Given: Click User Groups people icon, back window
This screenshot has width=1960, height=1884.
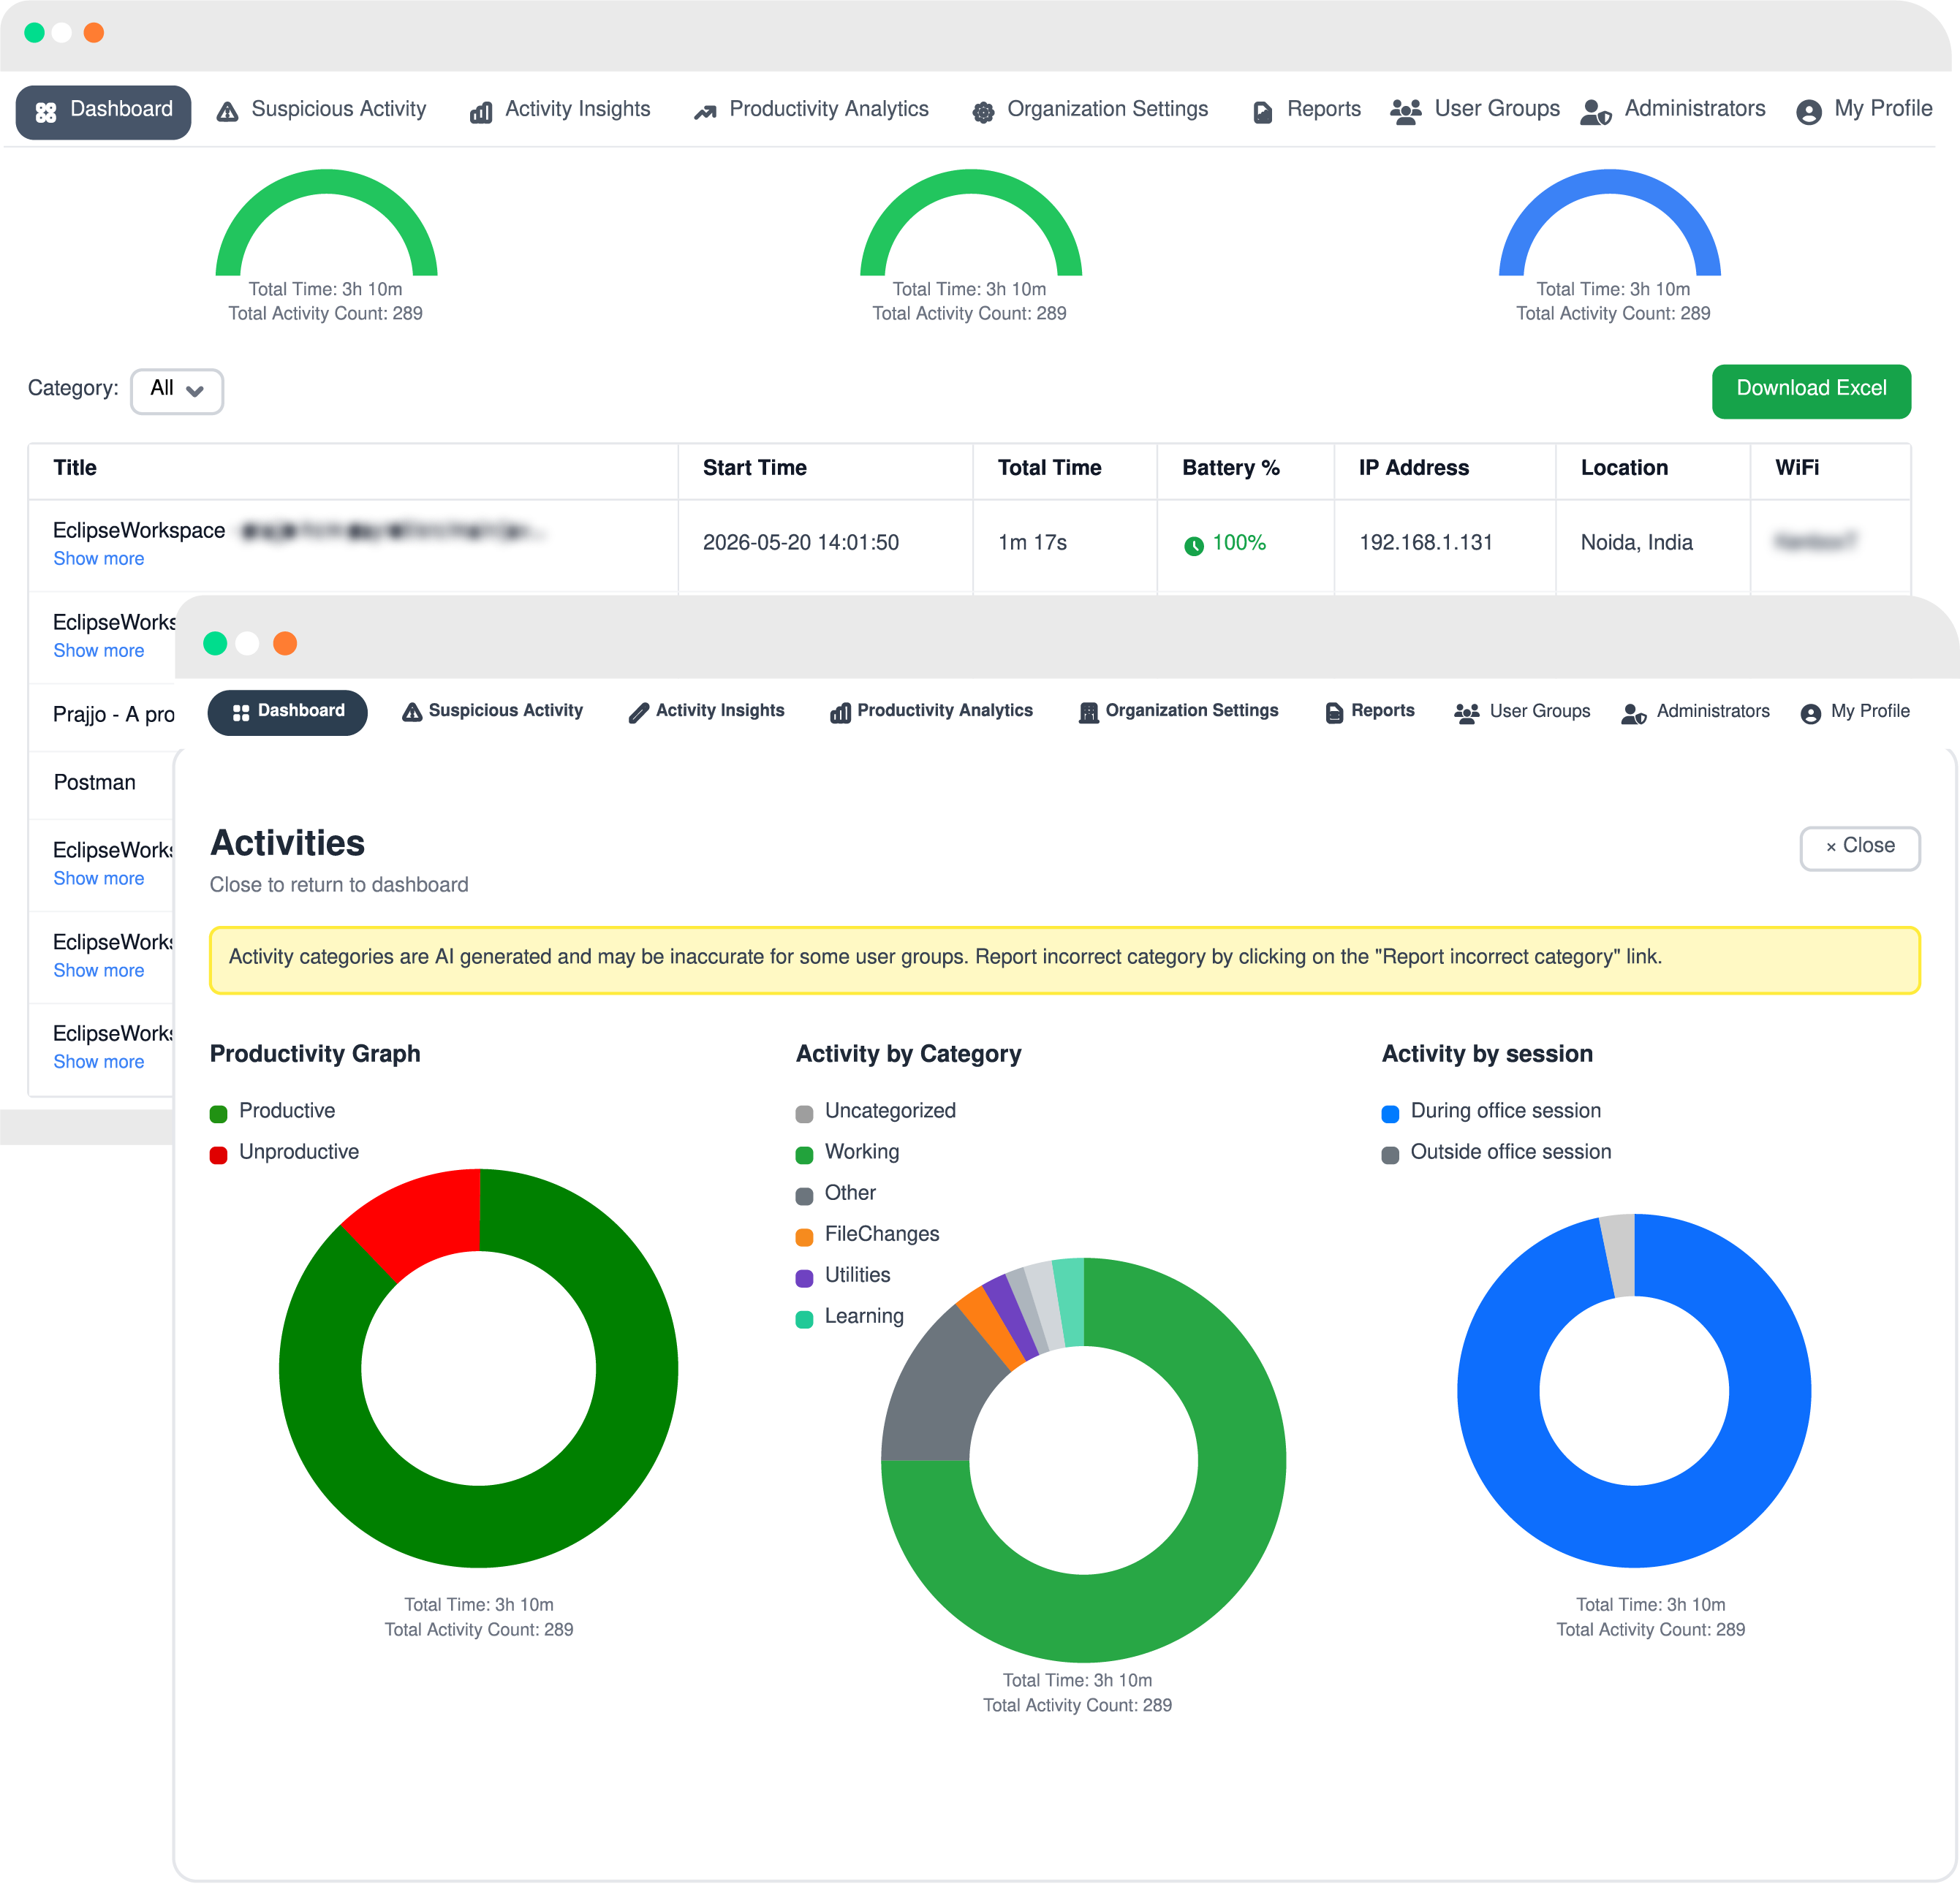Looking at the screenshot, I should point(1406,111).
